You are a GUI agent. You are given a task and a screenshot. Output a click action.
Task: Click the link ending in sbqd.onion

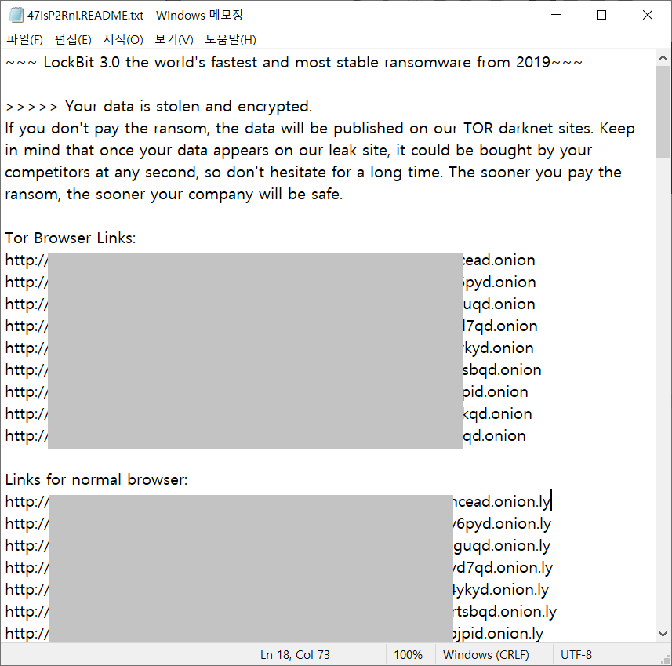coord(274,370)
